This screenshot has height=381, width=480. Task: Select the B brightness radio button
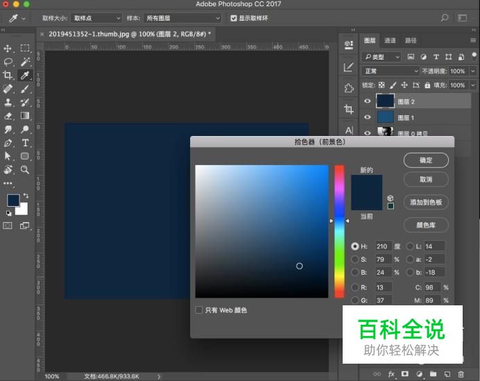pos(354,272)
